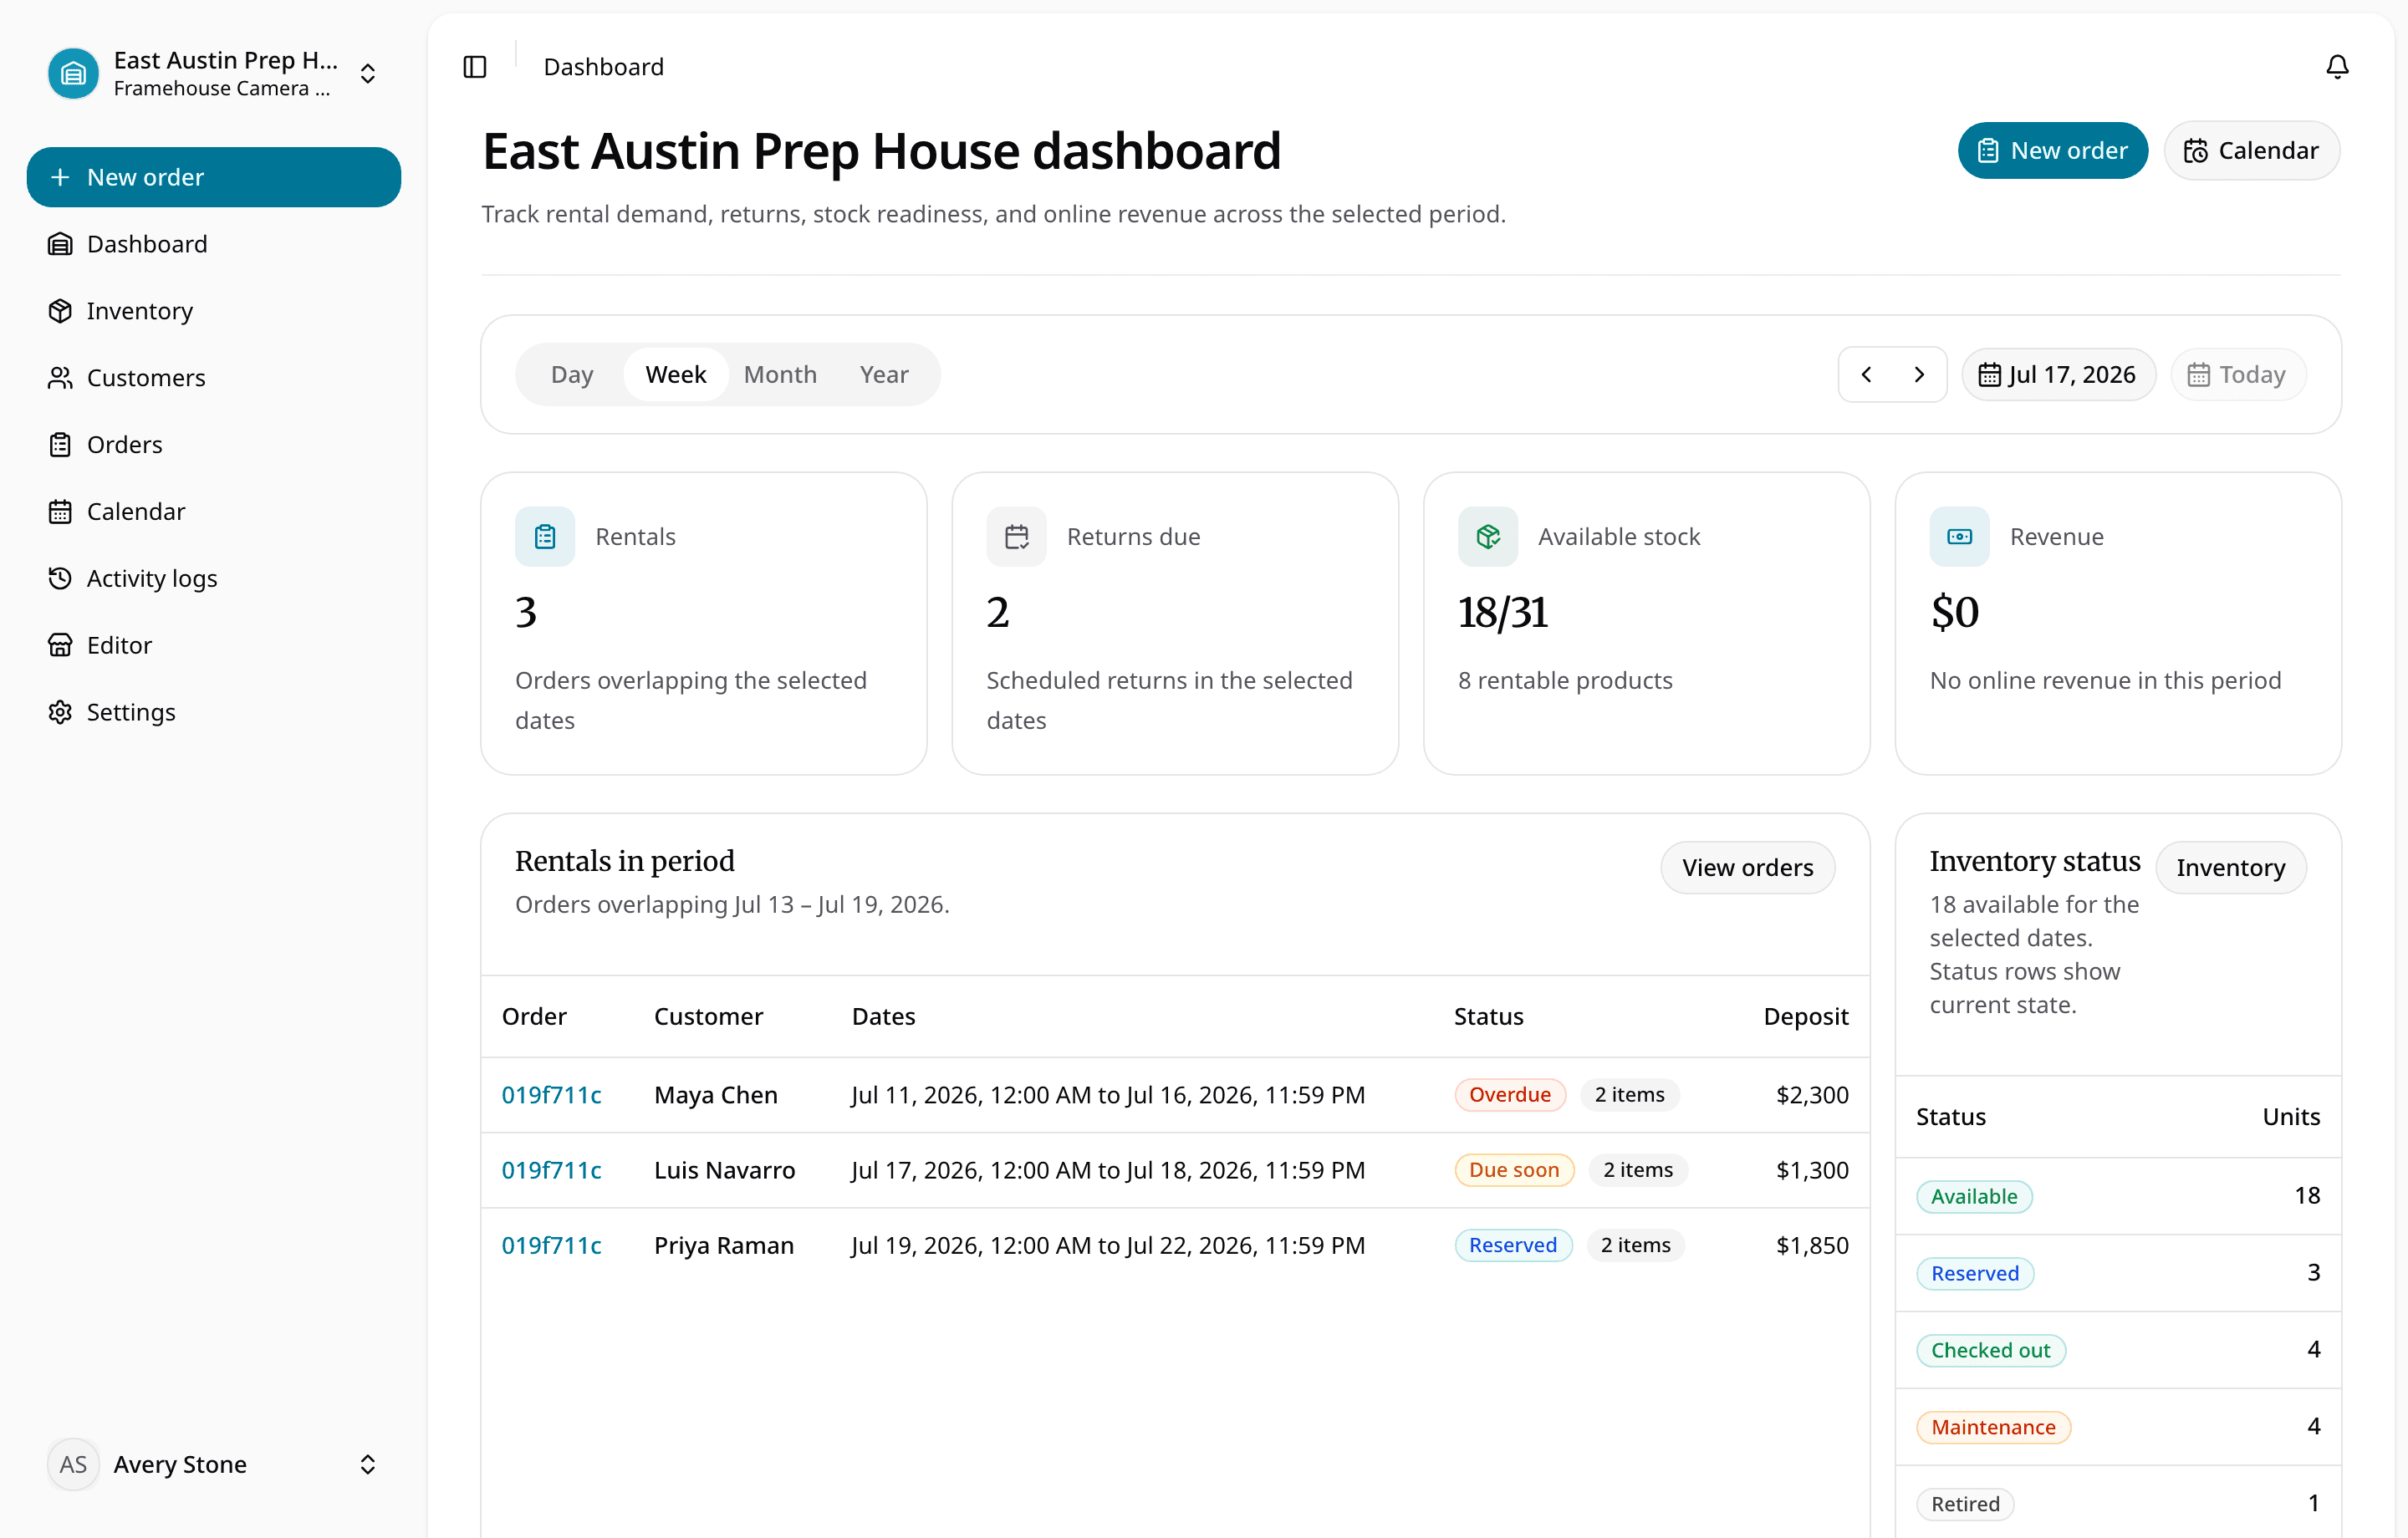
Task: Click the Orders clipboard icon in sidebar
Action: [60, 445]
